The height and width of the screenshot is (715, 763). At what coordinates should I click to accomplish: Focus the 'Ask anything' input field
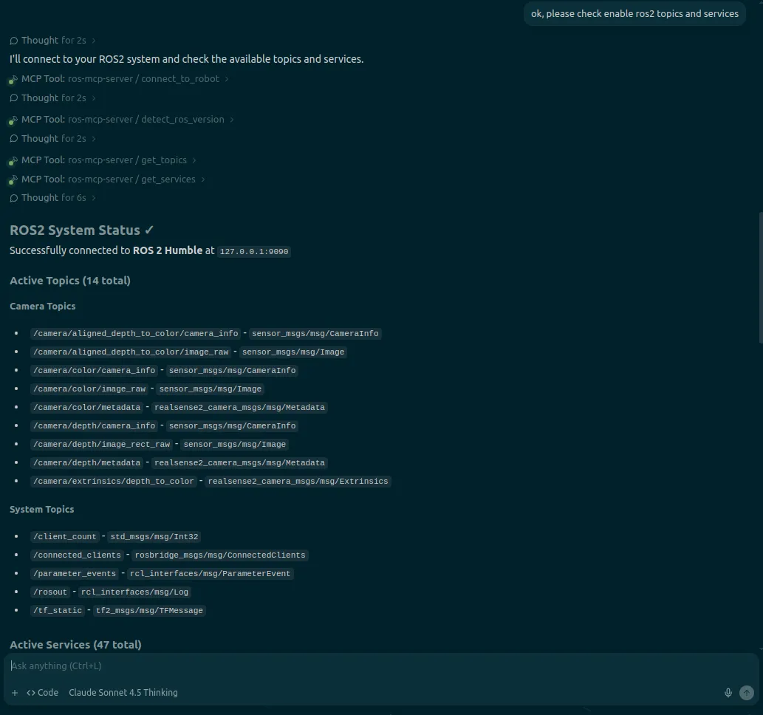point(369,666)
